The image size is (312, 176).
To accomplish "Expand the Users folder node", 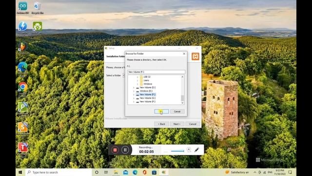I will pos(137,80).
